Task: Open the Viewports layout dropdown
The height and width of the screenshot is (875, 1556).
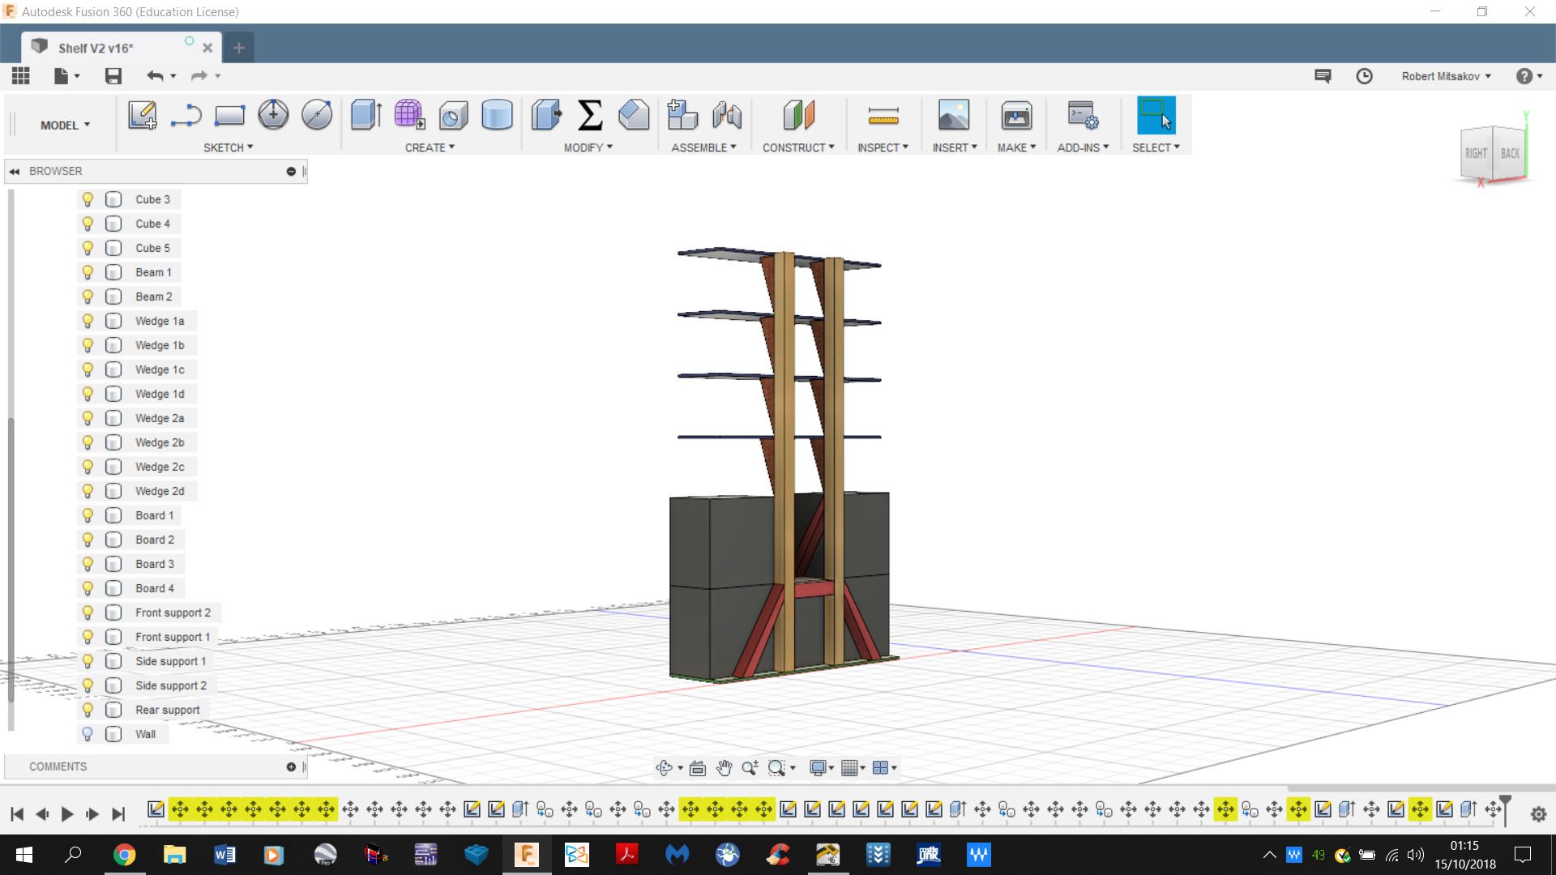Action: [884, 767]
